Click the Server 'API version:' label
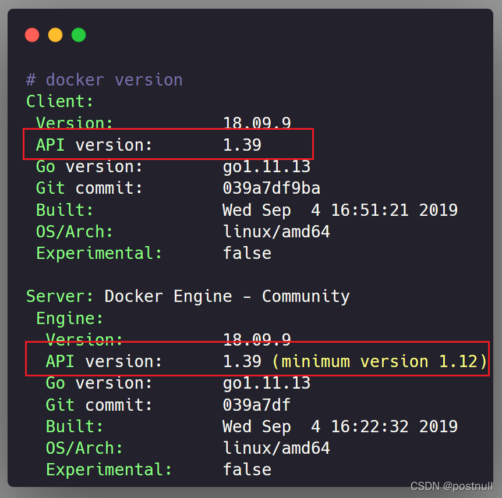The height and width of the screenshot is (498, 502). (104, 361)
